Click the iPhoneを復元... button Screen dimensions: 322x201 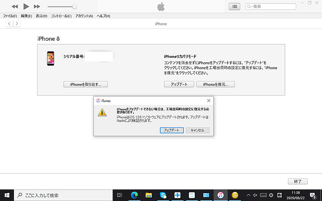click(x=216, y=84)
